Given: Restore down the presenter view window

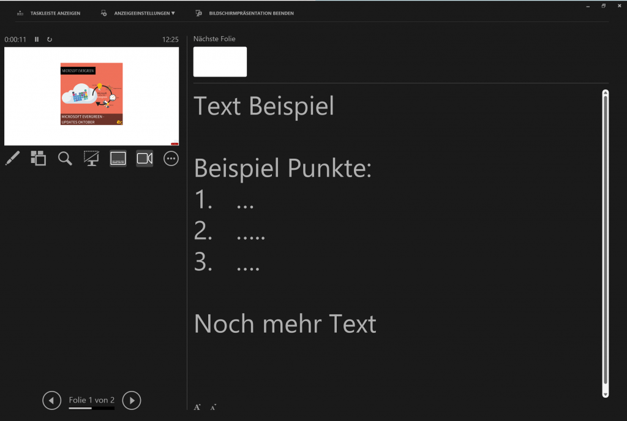Looking at the screenshot, I should (x=603, y=6).
